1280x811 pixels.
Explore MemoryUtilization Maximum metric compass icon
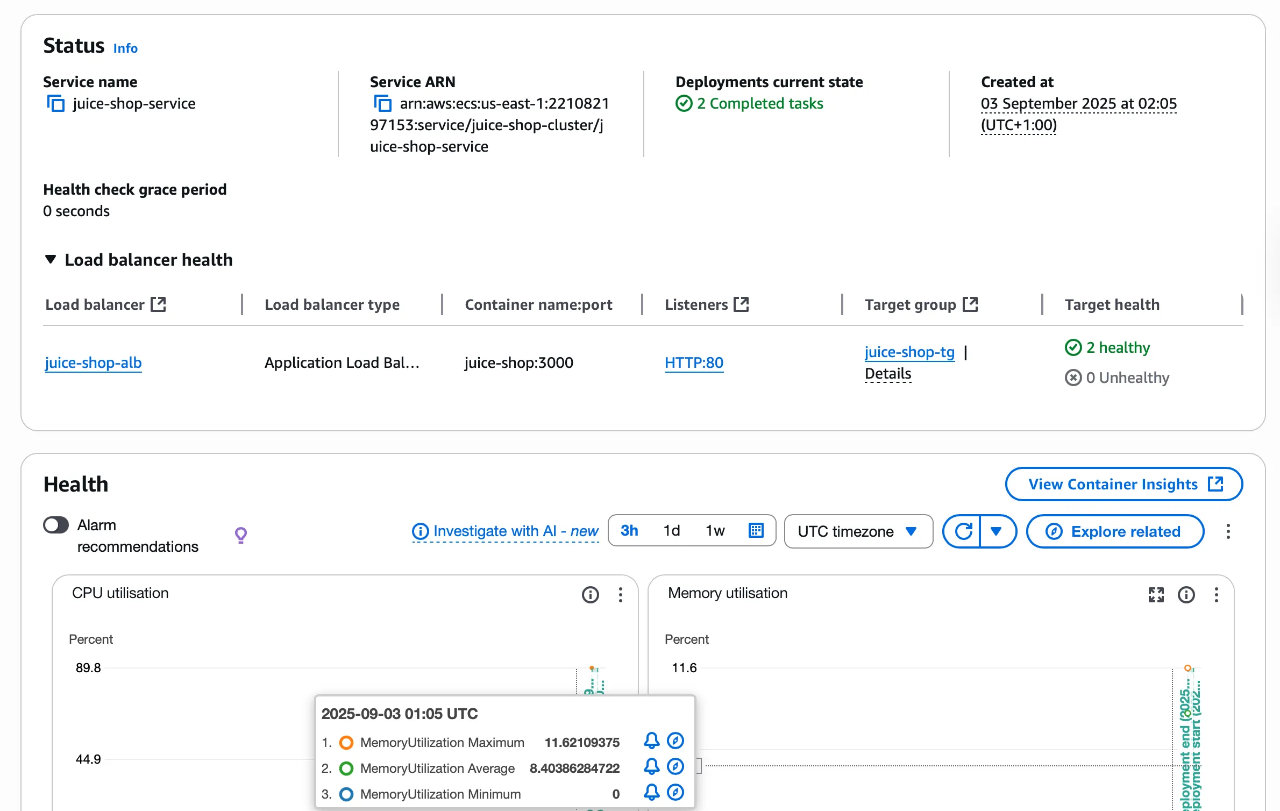[x=675, y=741]
